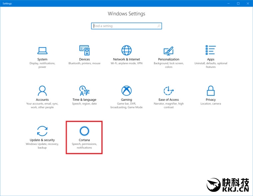Click the search magnifier icon

coord(159,26)
